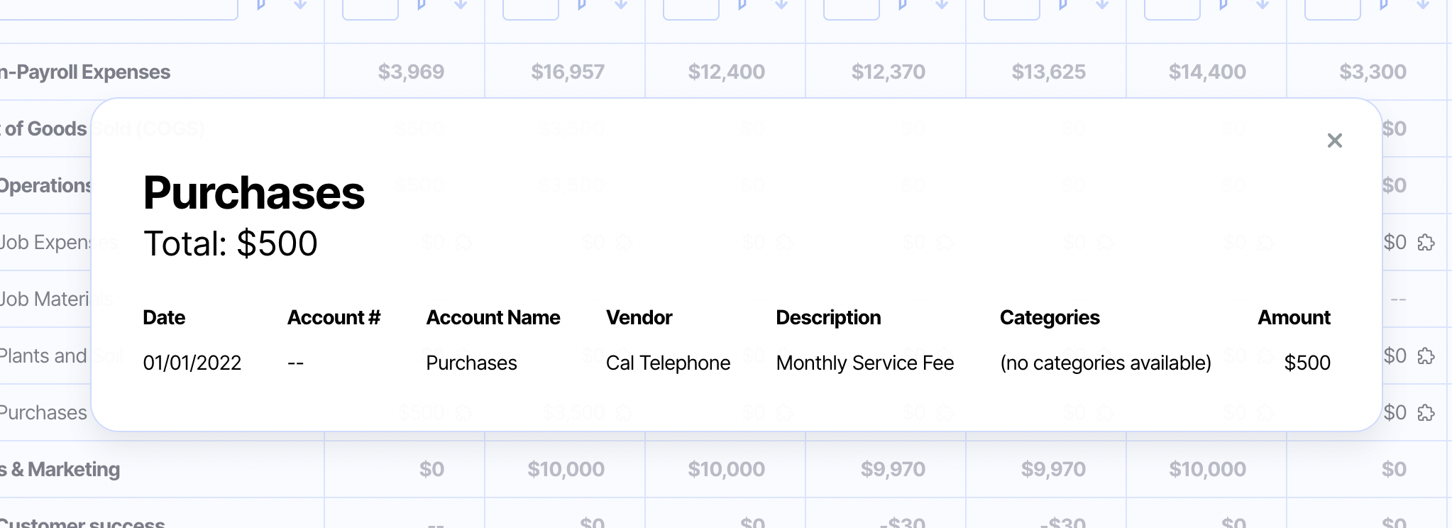Click puzzle icon in Job Expenses row
Screen dimensions: 1452x528
pyautogui.click(x=1426, y=243)
